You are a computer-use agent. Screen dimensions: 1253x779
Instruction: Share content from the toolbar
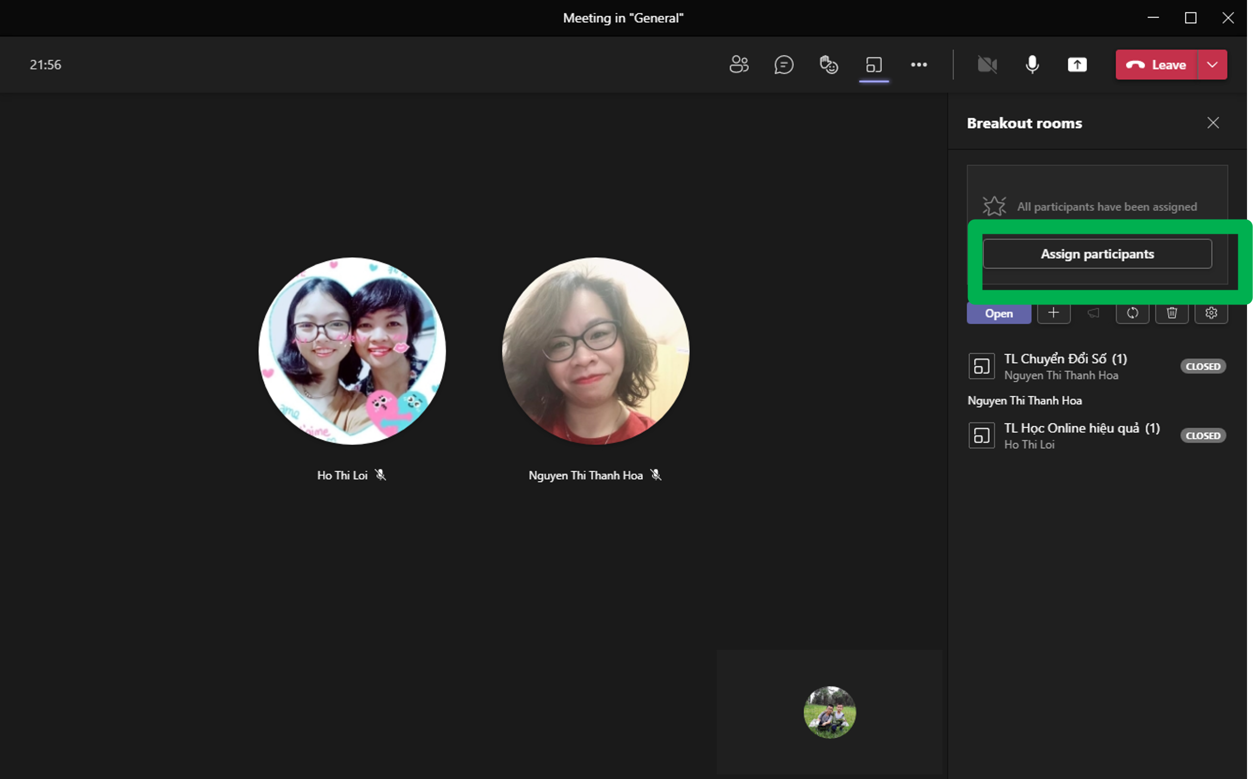tap(1077, 65)
